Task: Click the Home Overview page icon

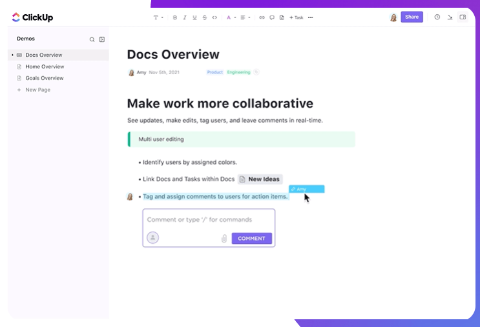Action: tap(19, 66)
